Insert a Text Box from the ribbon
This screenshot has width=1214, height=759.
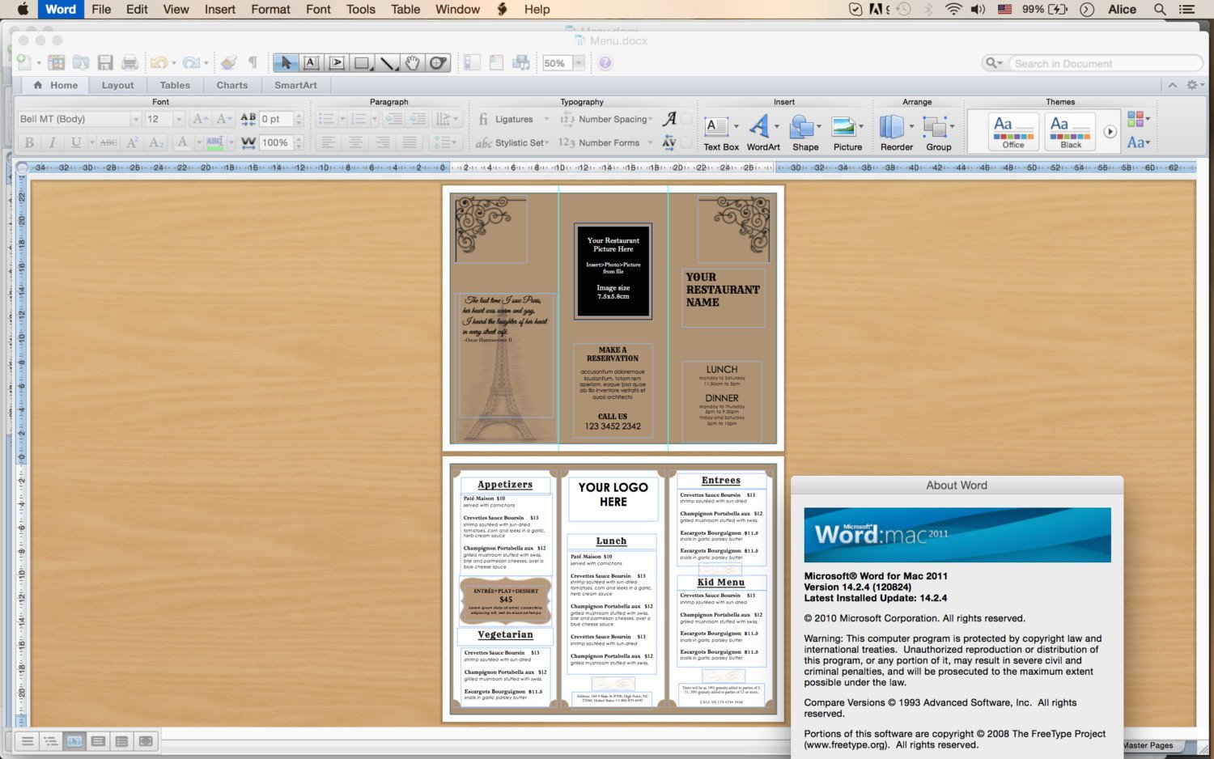(720, 132)
